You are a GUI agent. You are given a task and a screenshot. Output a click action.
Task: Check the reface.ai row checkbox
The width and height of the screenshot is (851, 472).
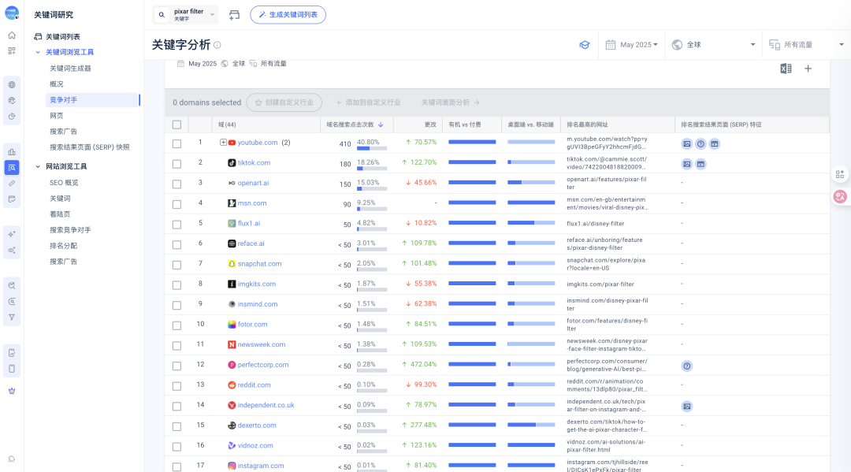pyautogui.click(x=177, y=245)
